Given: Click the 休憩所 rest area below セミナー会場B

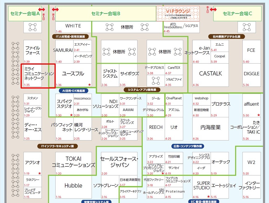Looking at the screenshot, I should click(x=127, y=27).
